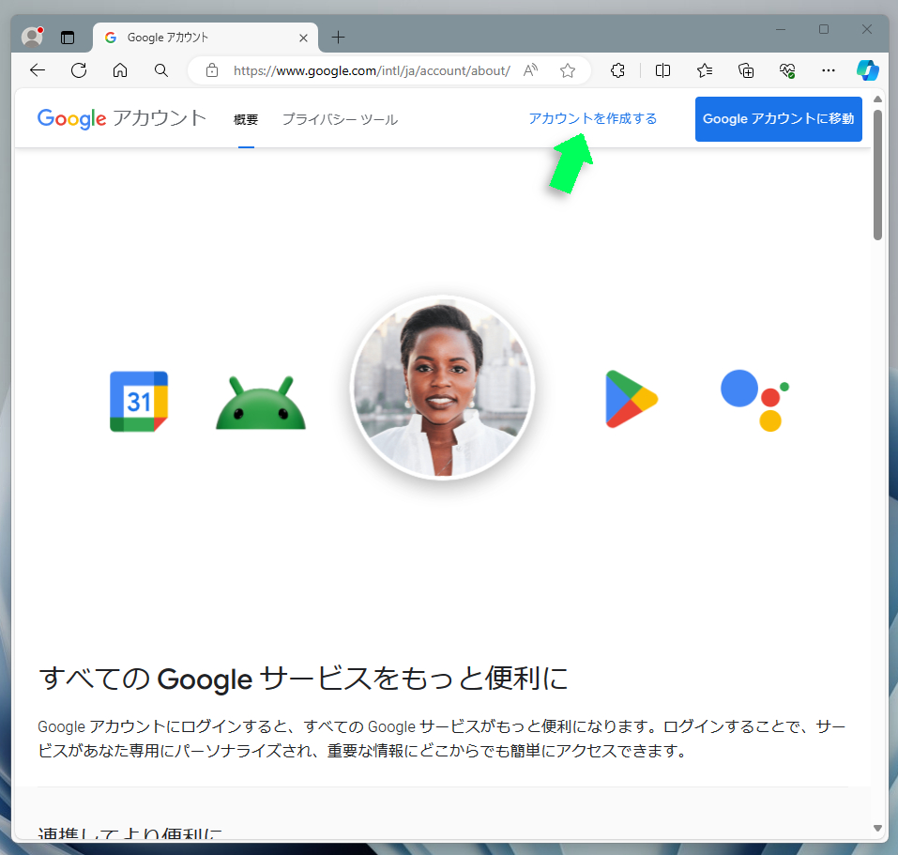Image resolution: width=898 pixels, height=855 pixels.
Task: Close the Google アカウント tab
Action: tap(303, 38)
